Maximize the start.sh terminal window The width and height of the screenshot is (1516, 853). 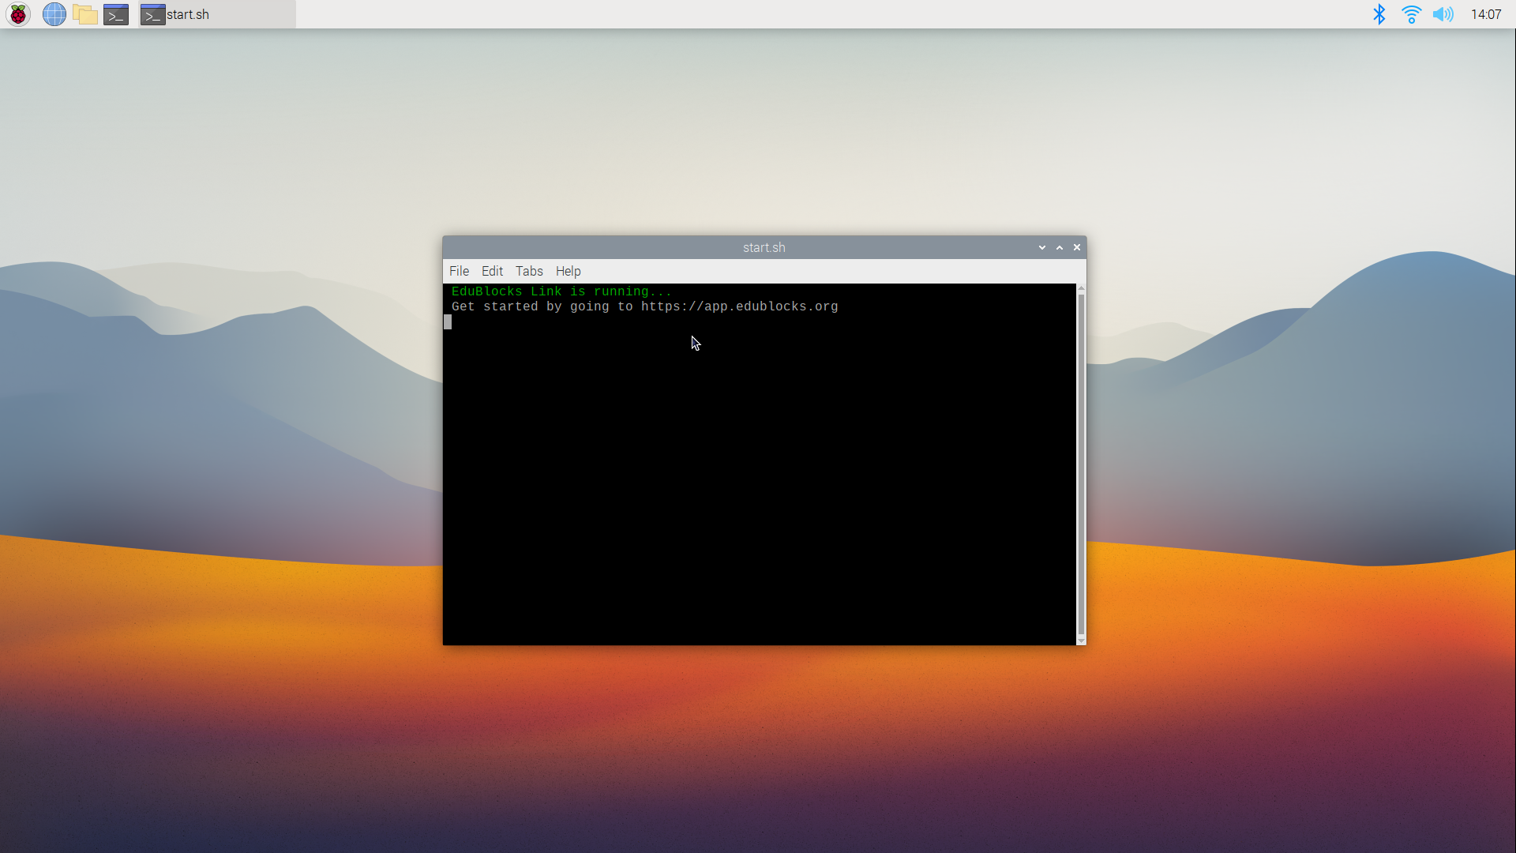pyautogui.click(x=1060, y=248)
